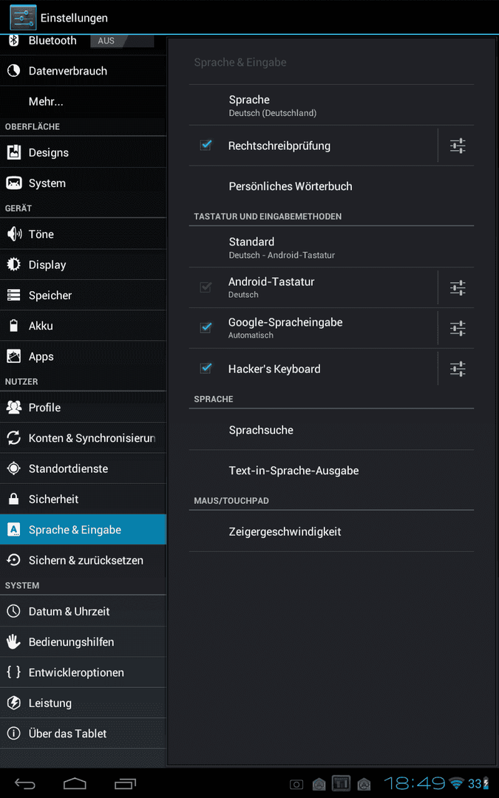Disable the Hacker's Keyboard checkbox
Image resolution: width=499 pixels, height=798 pixels.
click(x=206, y=369)
